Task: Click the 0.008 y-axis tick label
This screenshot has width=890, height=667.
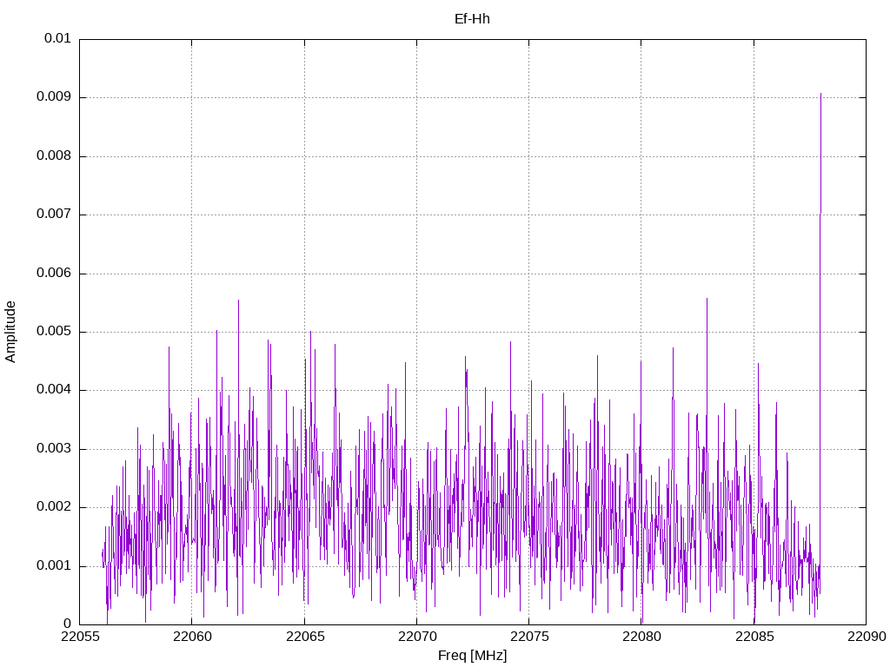Action: [x=54, y=156]
